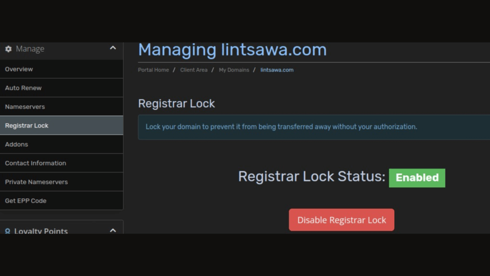
Task: Open the Contact Information sidebar item
Action: click(62, 163)
